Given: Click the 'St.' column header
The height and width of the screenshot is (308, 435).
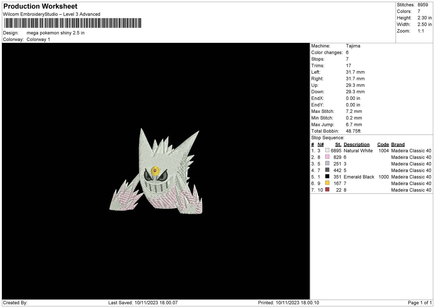Looking at the screenshot, I should pyautogui.click(x=338, y=144).
